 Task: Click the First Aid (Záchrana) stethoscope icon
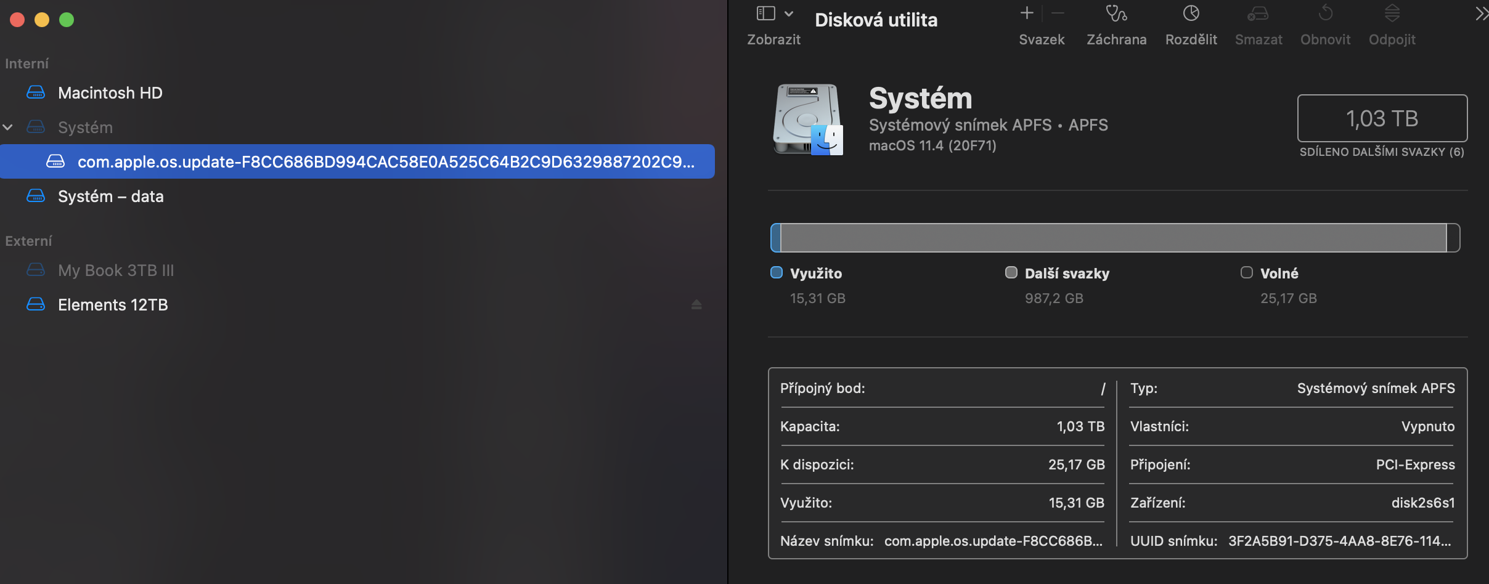click(x=1116, y=14)
